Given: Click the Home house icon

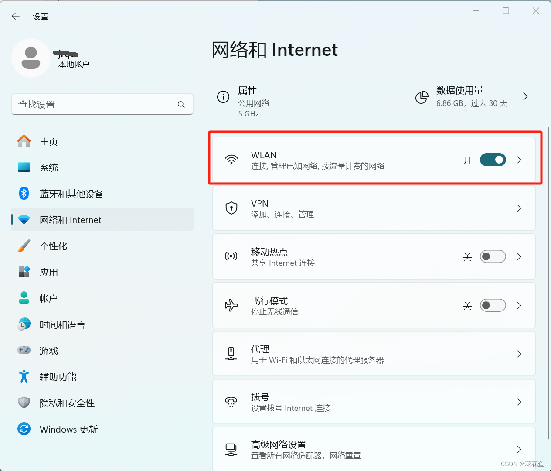Looking at the screenshot, I should coord(24,141).
